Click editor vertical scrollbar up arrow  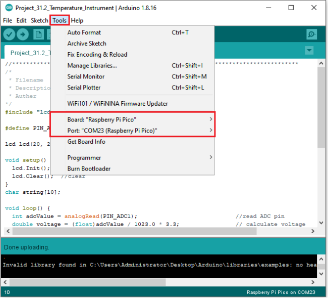click(321, 63)
